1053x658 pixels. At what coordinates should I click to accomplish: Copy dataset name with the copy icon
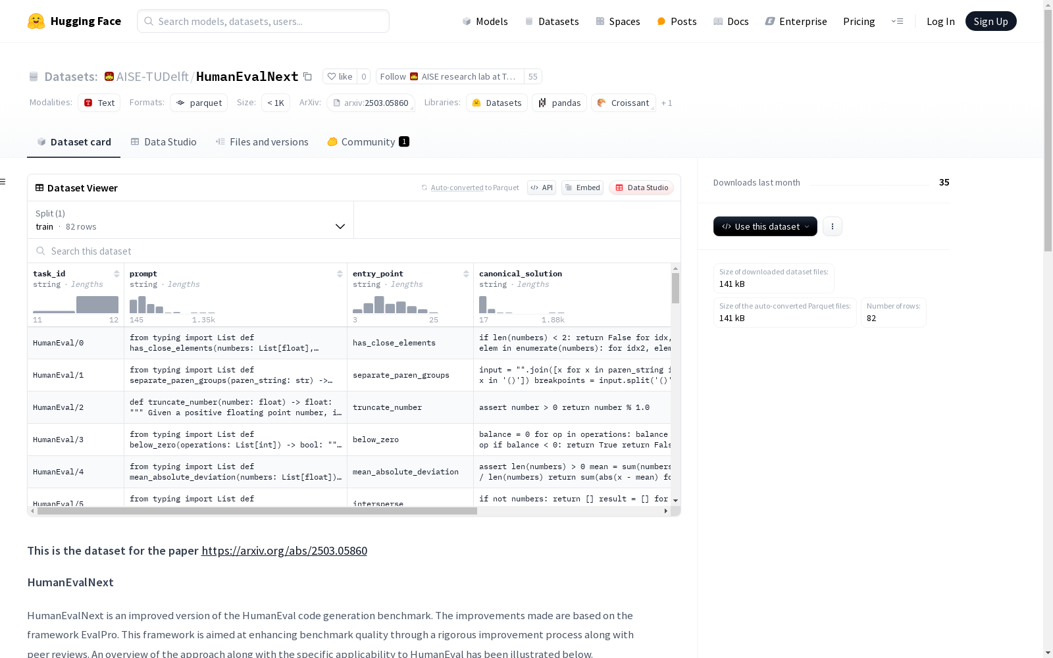pos(307,76)
